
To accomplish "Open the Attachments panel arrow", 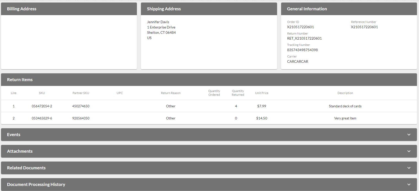I will pos(409,151).
